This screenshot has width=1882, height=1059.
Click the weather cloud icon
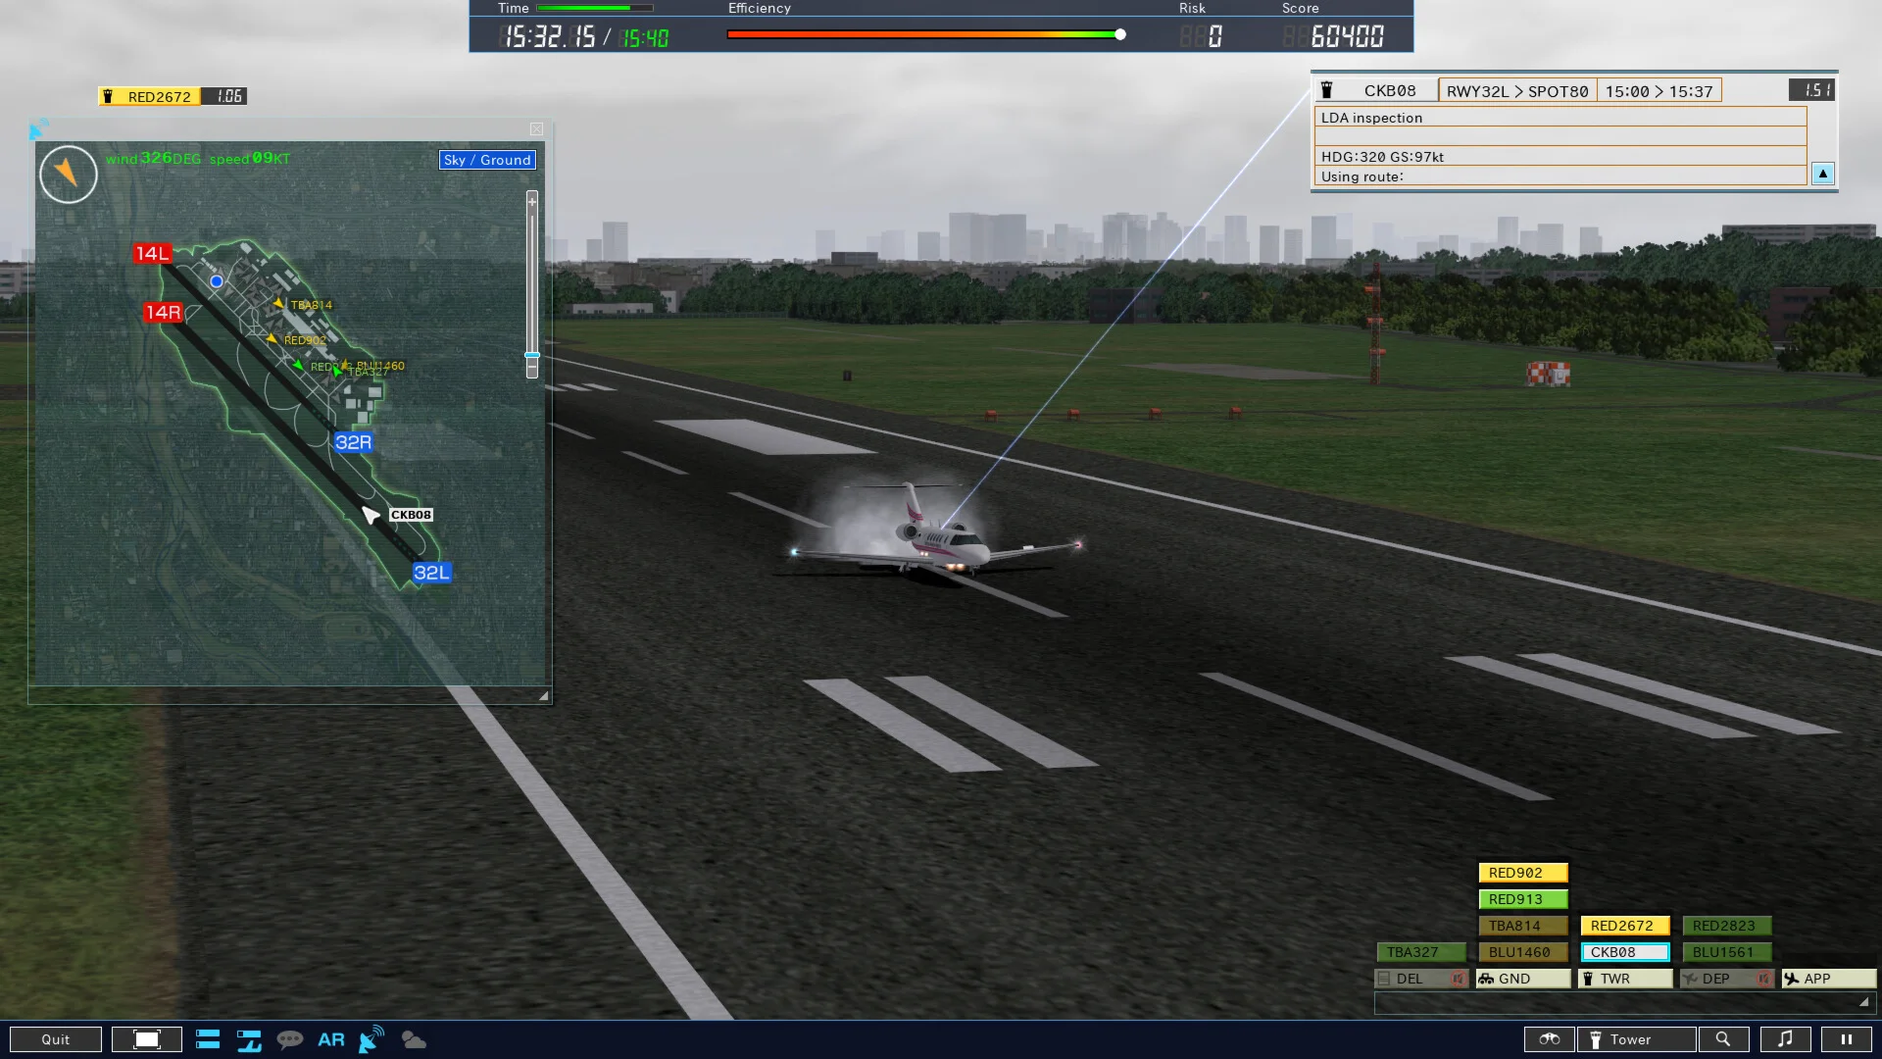click(x=414, y=1039)
